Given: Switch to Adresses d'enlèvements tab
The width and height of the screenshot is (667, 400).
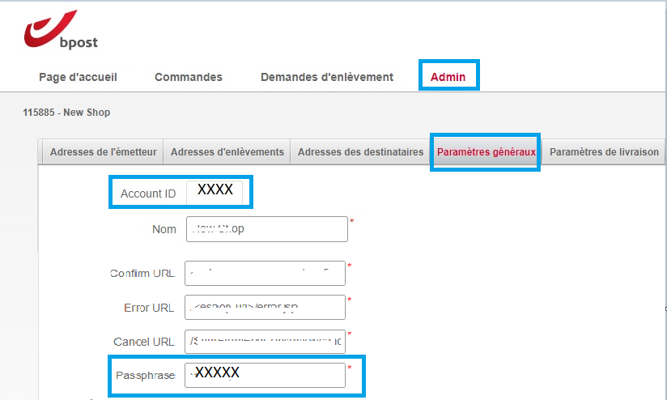Looking at the screenshot, I should (x=227, y=152).
